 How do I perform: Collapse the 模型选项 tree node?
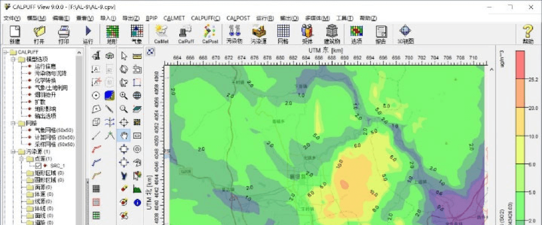(13, 59)
